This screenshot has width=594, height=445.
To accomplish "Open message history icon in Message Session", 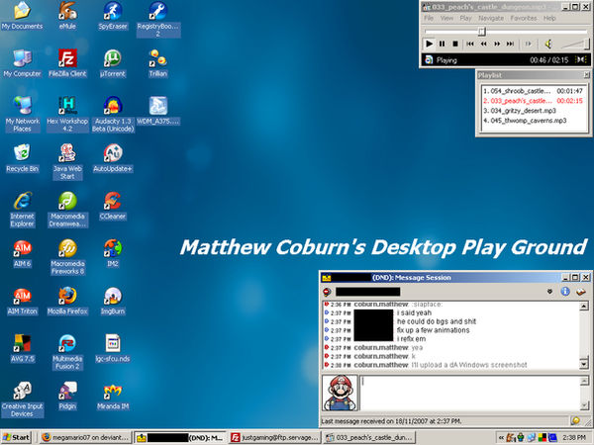I will pos(581,292).
